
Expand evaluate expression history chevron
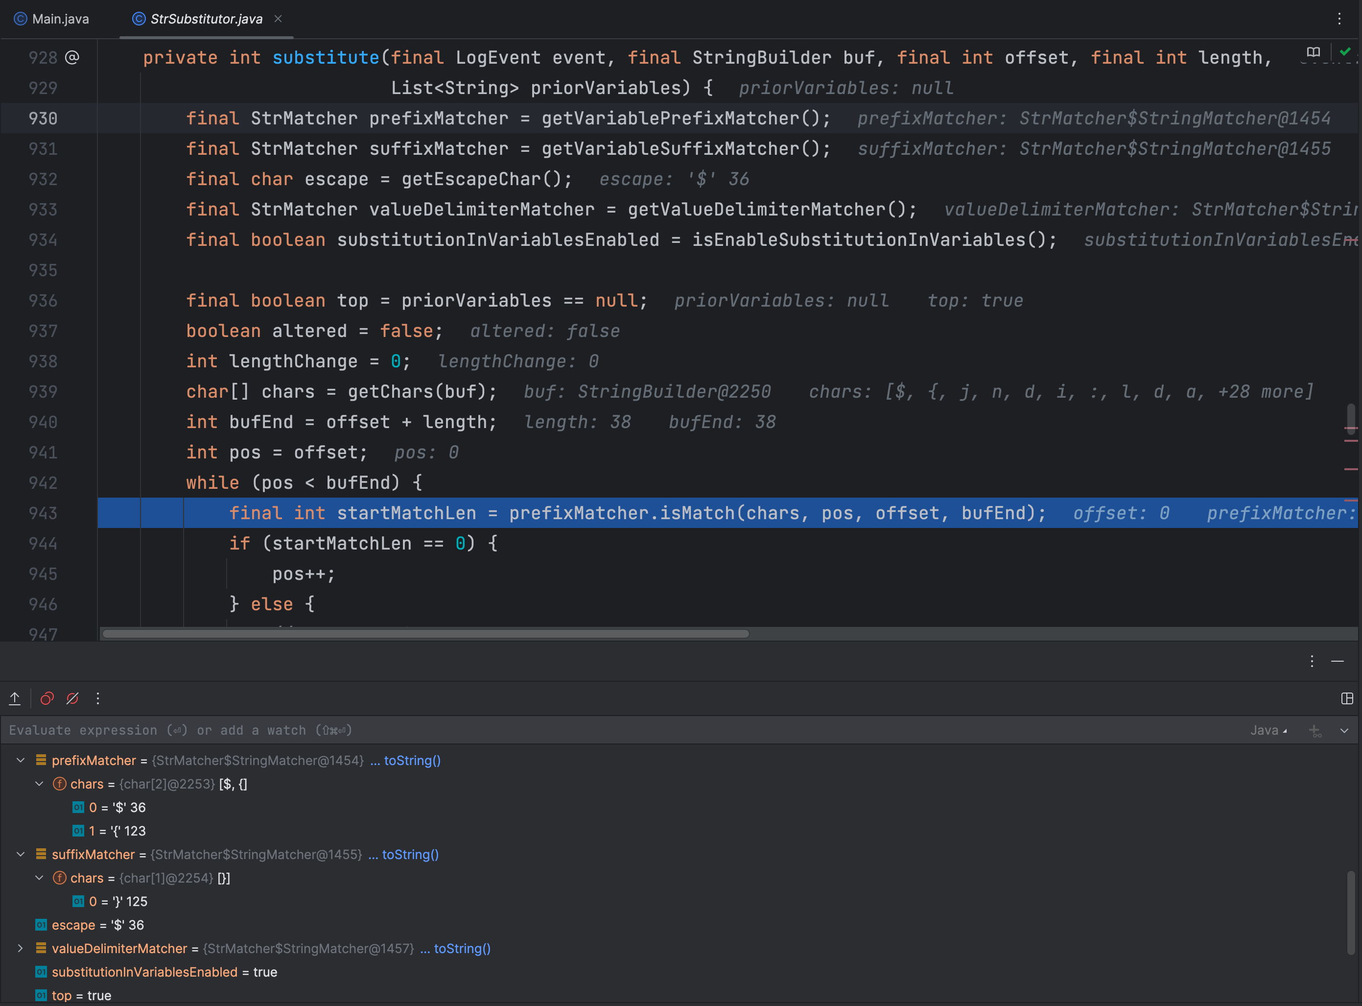pyautogui.click(x=1344, y=730)
